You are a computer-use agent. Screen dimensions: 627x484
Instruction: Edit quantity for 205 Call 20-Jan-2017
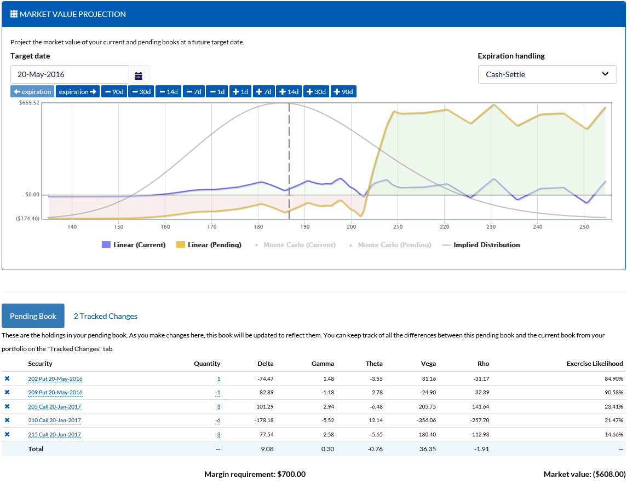pos(218,406)
